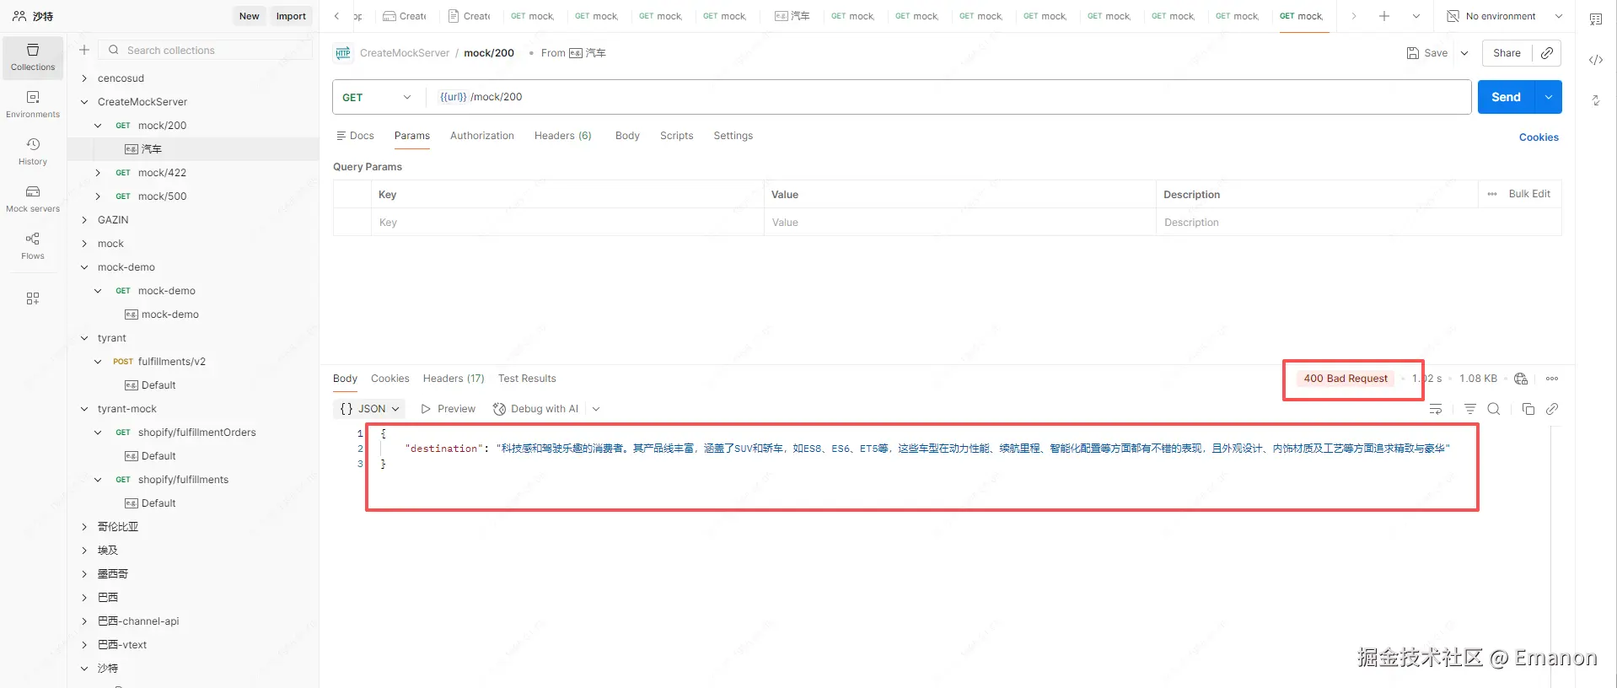Open the response Cookies tab
1617x688 pixels.
(390, 379)
